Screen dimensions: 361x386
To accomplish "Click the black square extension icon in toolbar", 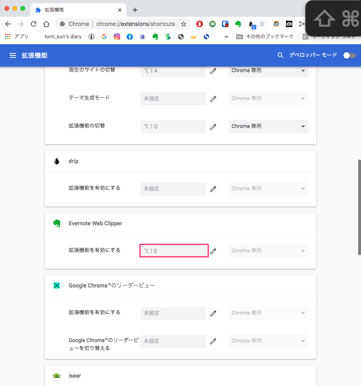I will [x=289, y=24].
